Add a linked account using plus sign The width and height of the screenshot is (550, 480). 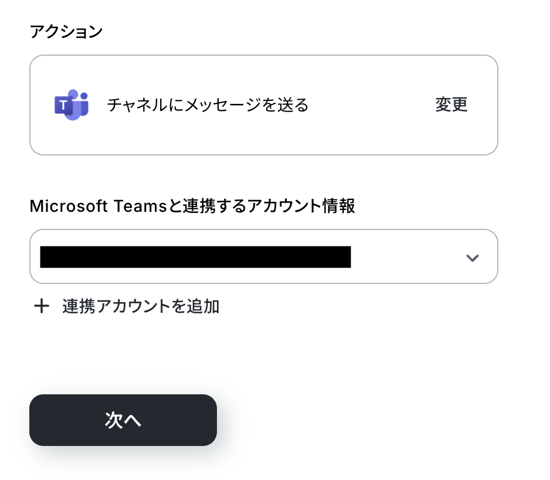(41, 306)
